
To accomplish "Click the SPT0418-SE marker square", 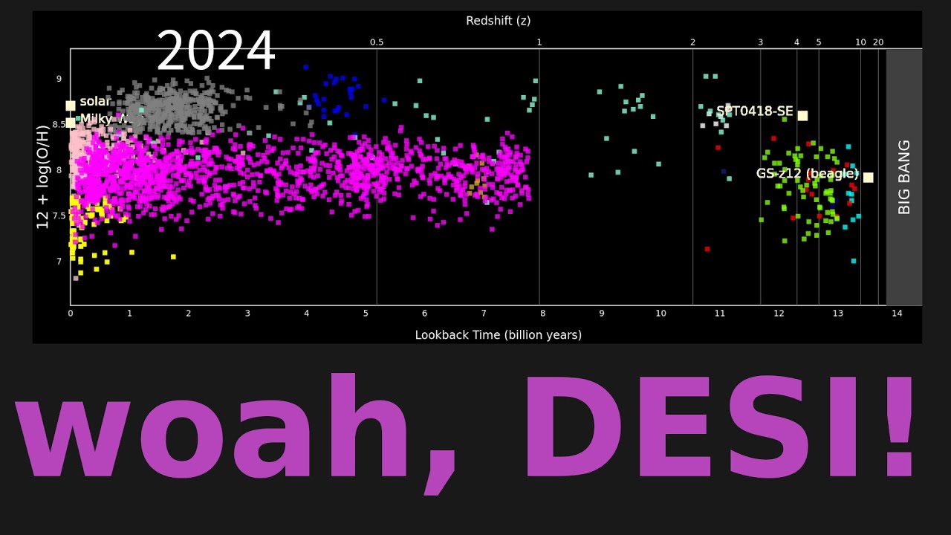I will tap(802, 115).
